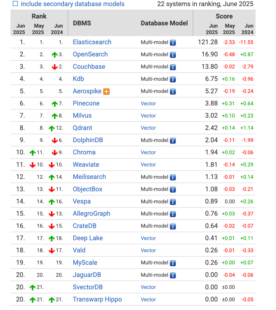
Task: Open the Weaviate DBMS page
Action: coord(86,164)
